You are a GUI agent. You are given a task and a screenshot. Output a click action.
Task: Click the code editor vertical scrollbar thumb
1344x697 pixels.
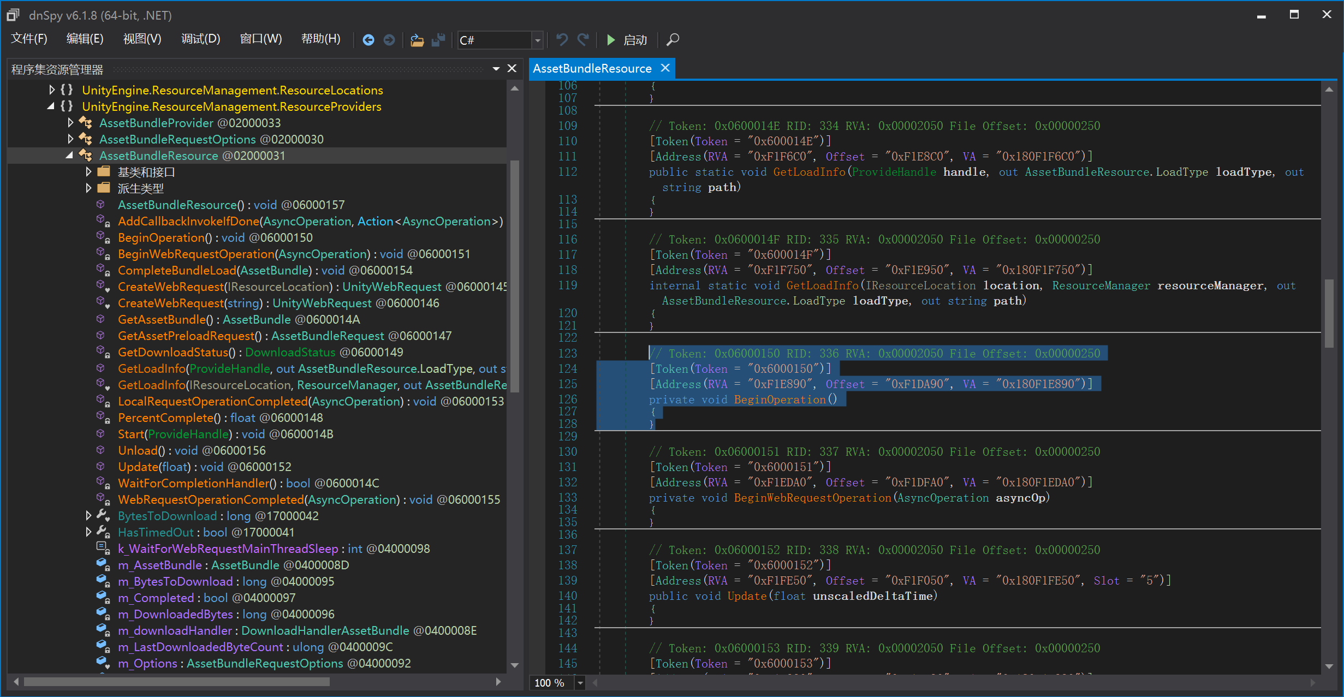click(x=1329, y=313)
